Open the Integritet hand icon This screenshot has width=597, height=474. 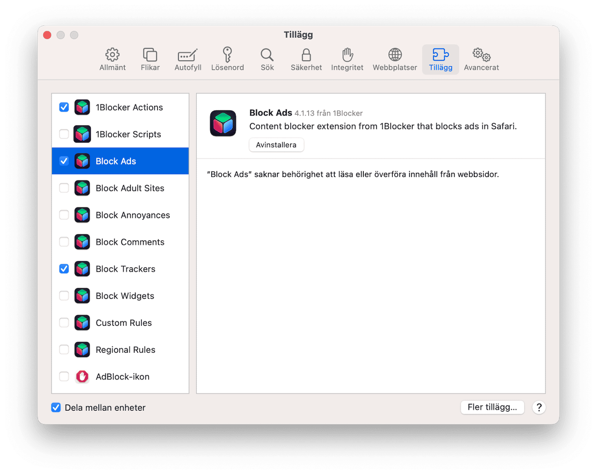[347, 54]
